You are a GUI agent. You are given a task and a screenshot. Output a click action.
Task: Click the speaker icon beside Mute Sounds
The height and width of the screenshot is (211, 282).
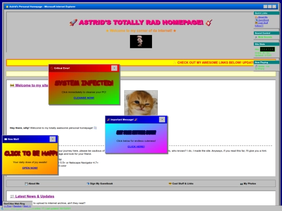tap(256, 37)
